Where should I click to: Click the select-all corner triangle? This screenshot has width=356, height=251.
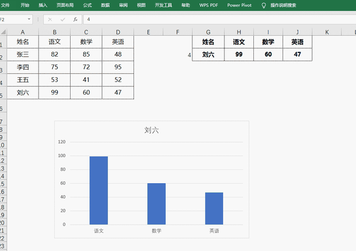(x=4, y=32)
